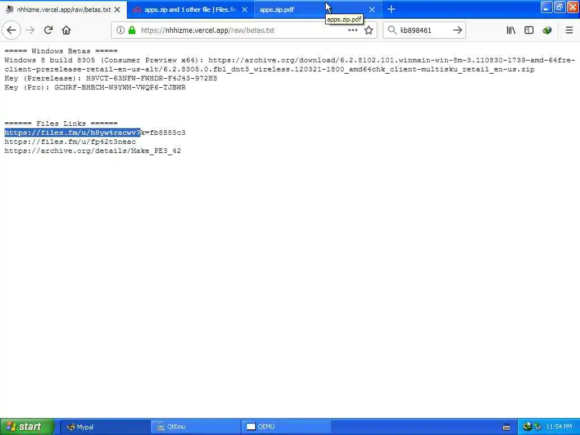Screen dimensions: 580x435
Task: Click the green padlock security icon
Action: click(x=132, y=31)
